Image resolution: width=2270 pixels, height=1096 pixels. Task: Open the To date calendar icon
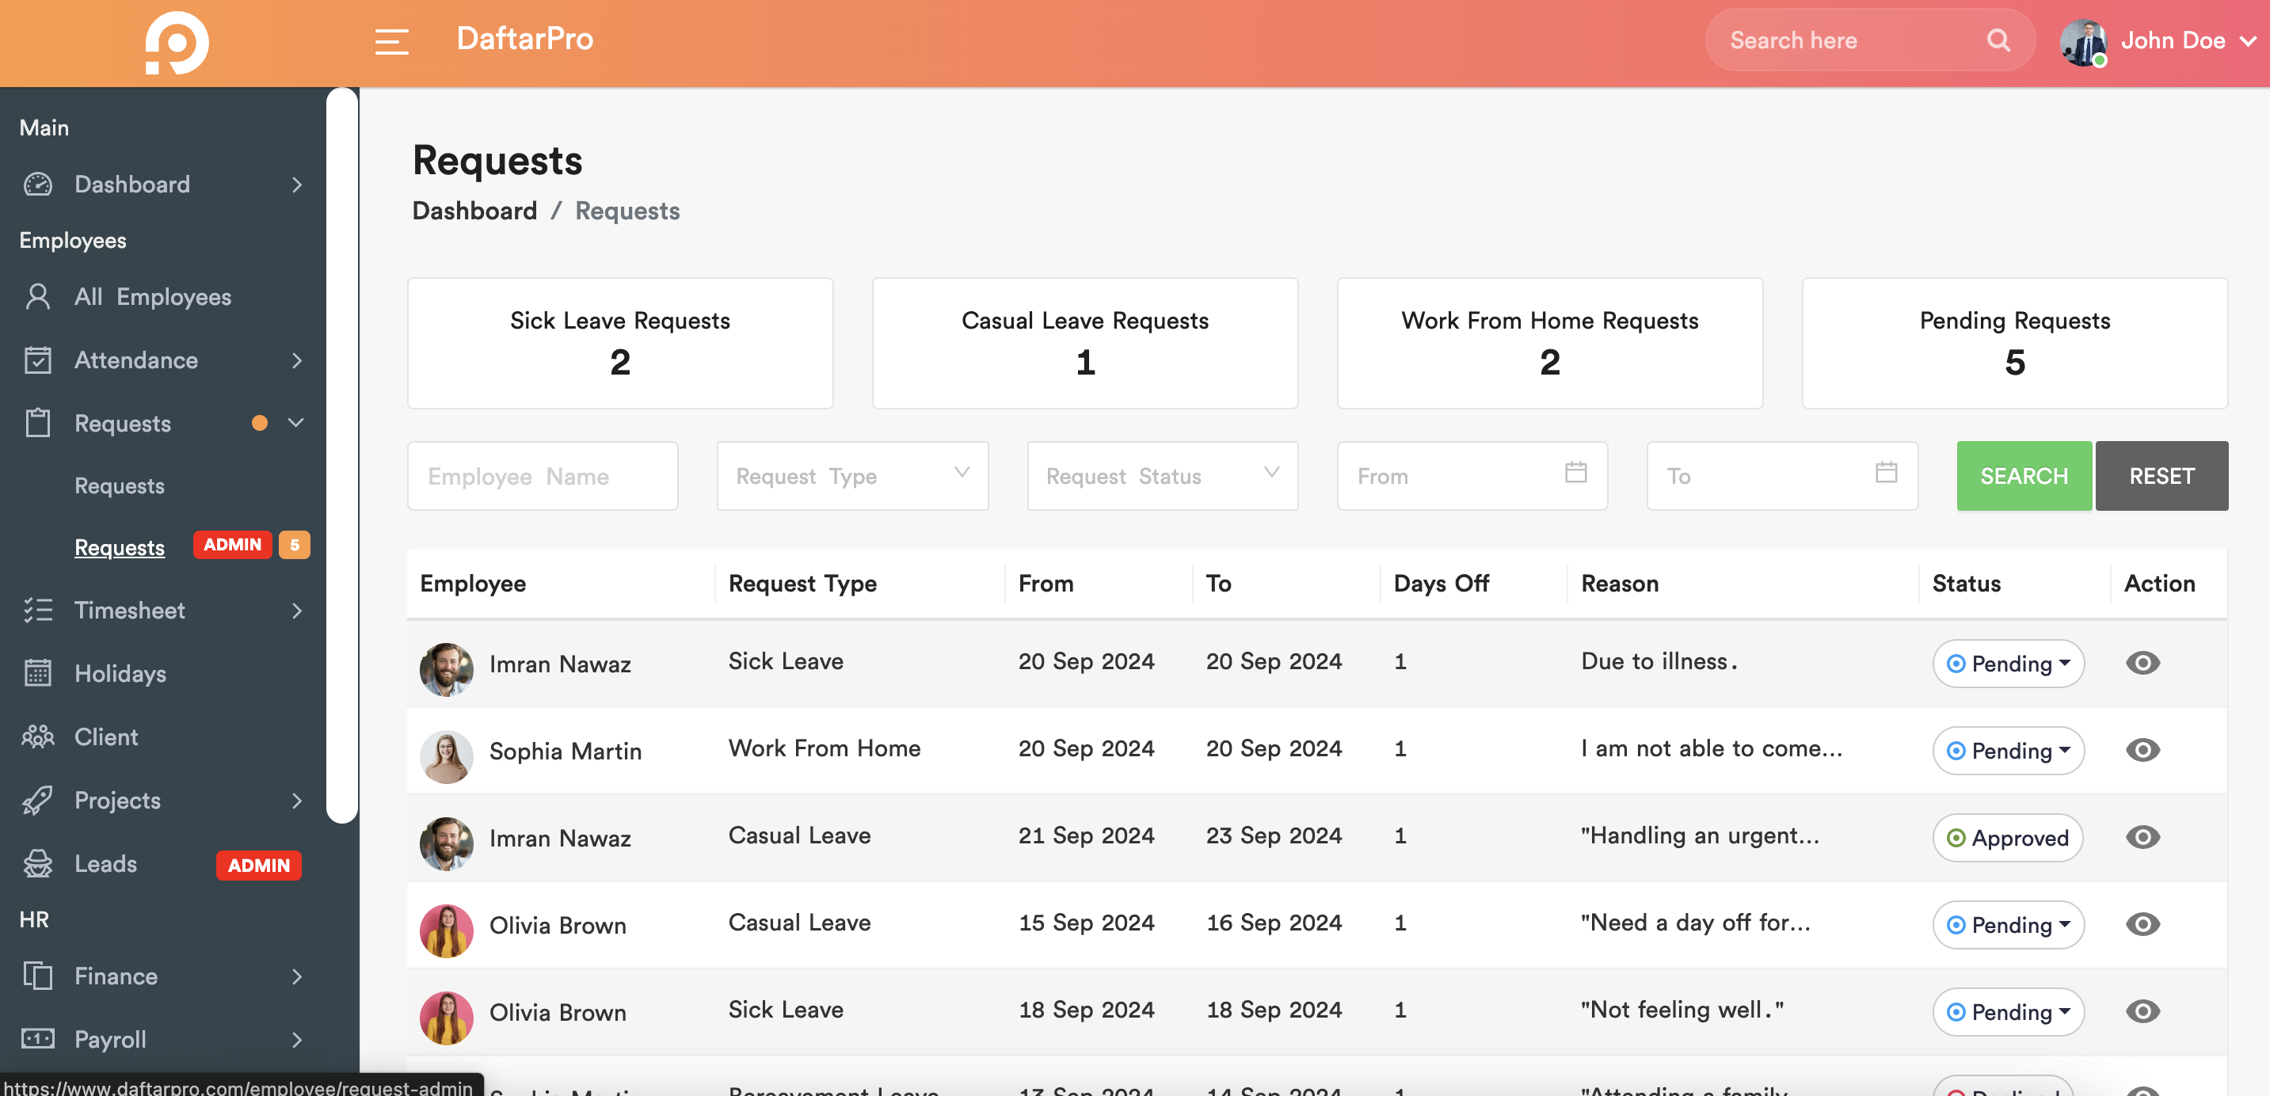click(x=1886, y=473)
